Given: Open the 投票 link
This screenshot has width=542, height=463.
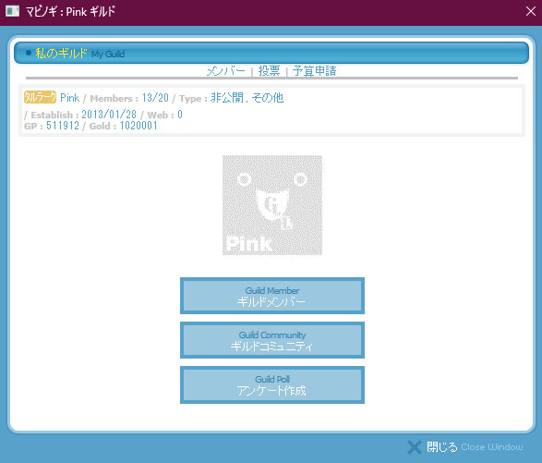Looking at the screenshot, I should point(269,71).
